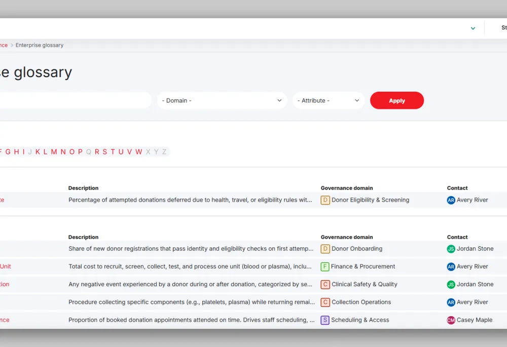Open the Donor Onboarding domain
The height and width of the screenshot is (347, 507).
(x=357, y=249)
